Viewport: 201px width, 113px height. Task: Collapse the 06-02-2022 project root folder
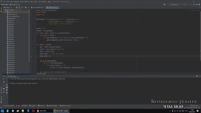3,10
